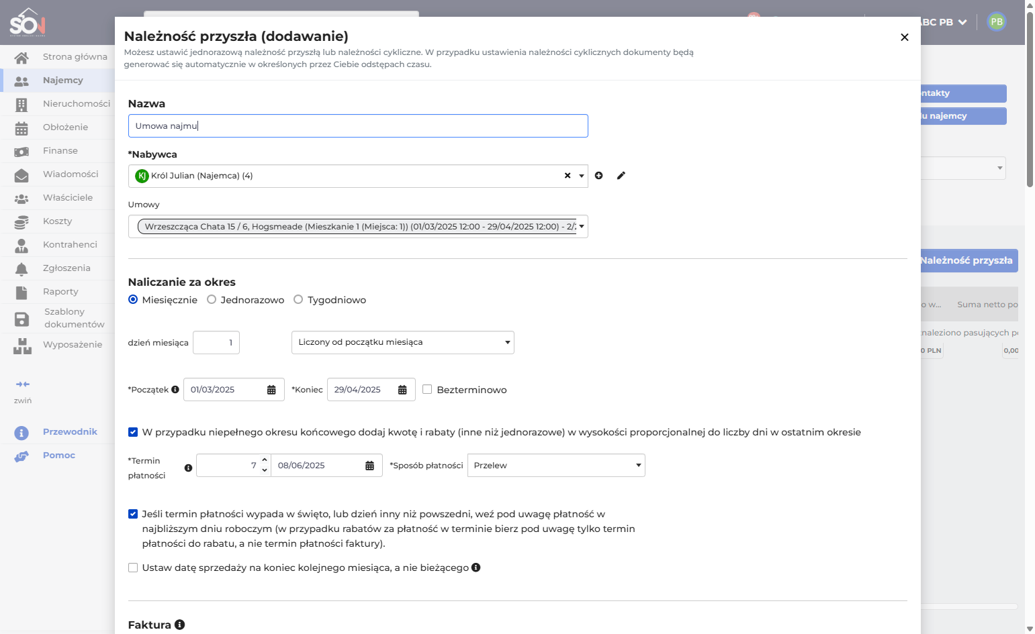Add a new buyer with plus icon

tap(598, 176)
